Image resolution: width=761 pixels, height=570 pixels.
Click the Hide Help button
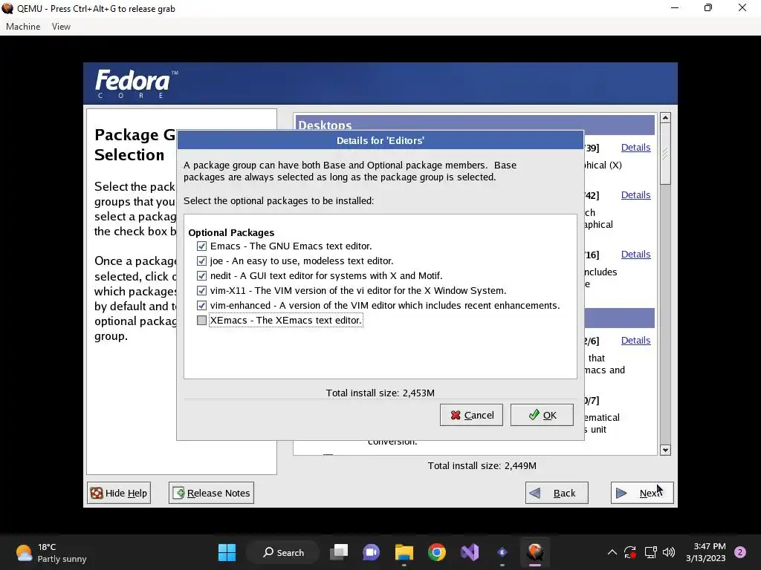[119, 493]
